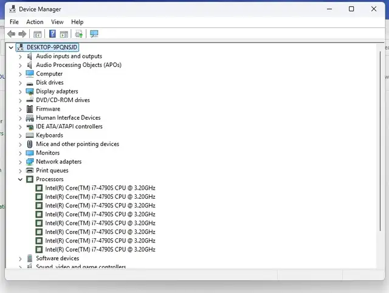Click the Update driver software toolbar icon

click(79, 34)
